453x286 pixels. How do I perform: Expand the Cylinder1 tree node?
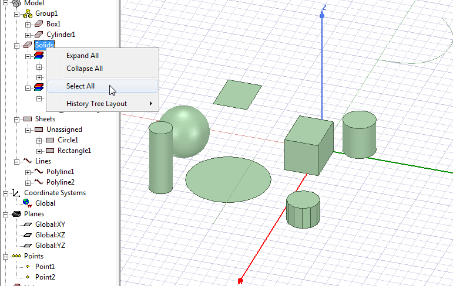point(28,35)
